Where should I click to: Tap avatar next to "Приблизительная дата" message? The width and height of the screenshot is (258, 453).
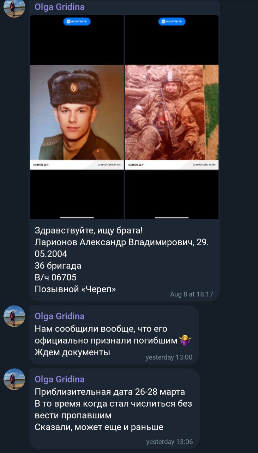point(14,379)
